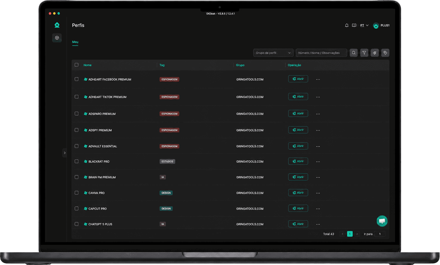Open the live chat support bubble
This screenshot has height=265, width=440.
pyautogui.click(x=382, y=221)
